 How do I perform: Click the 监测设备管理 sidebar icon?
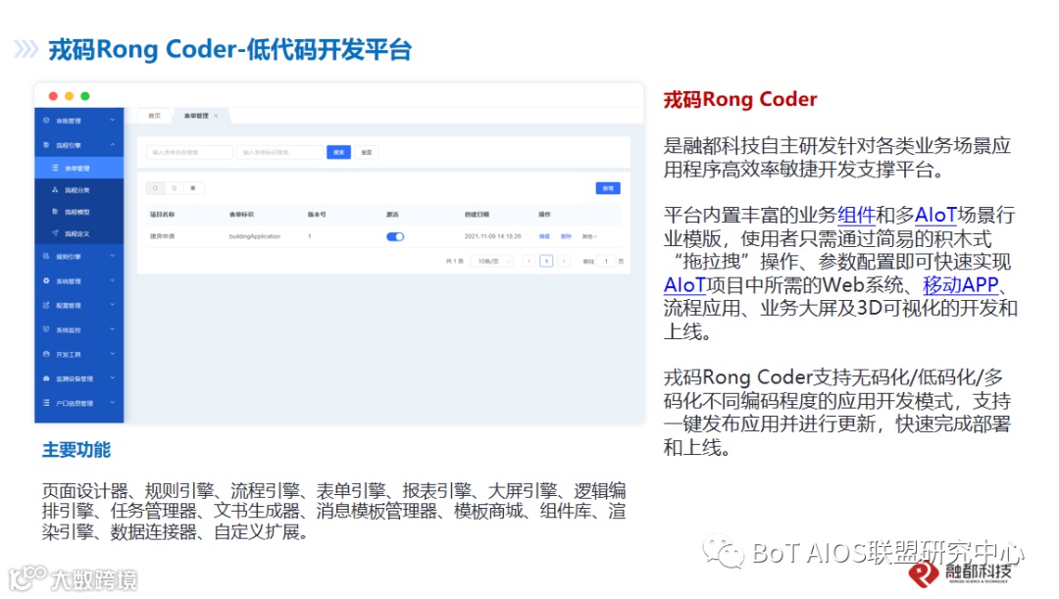47,378
